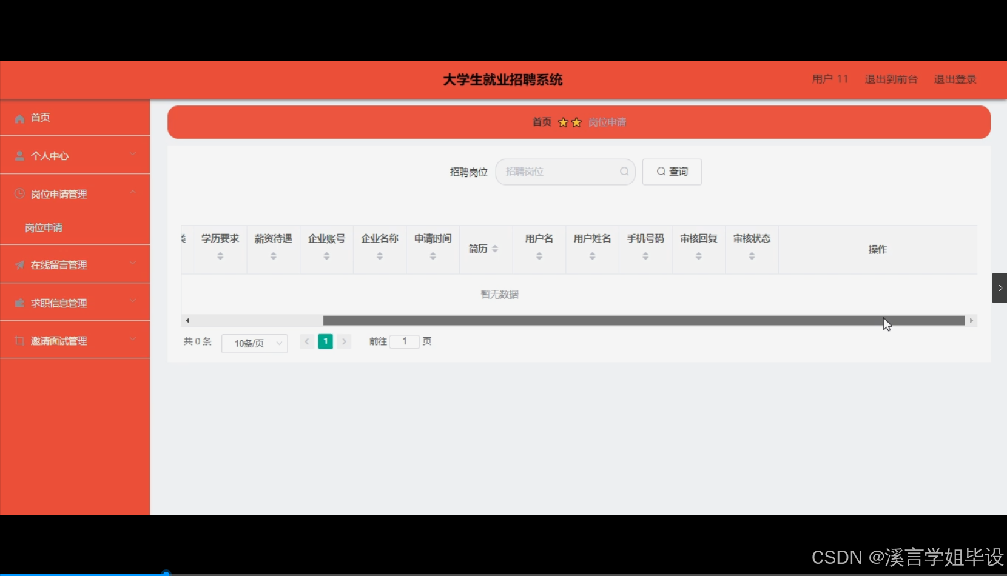The image size is (1007, 576).
Task: Click the 学历要求 column header text
Action: pos(220,239)
